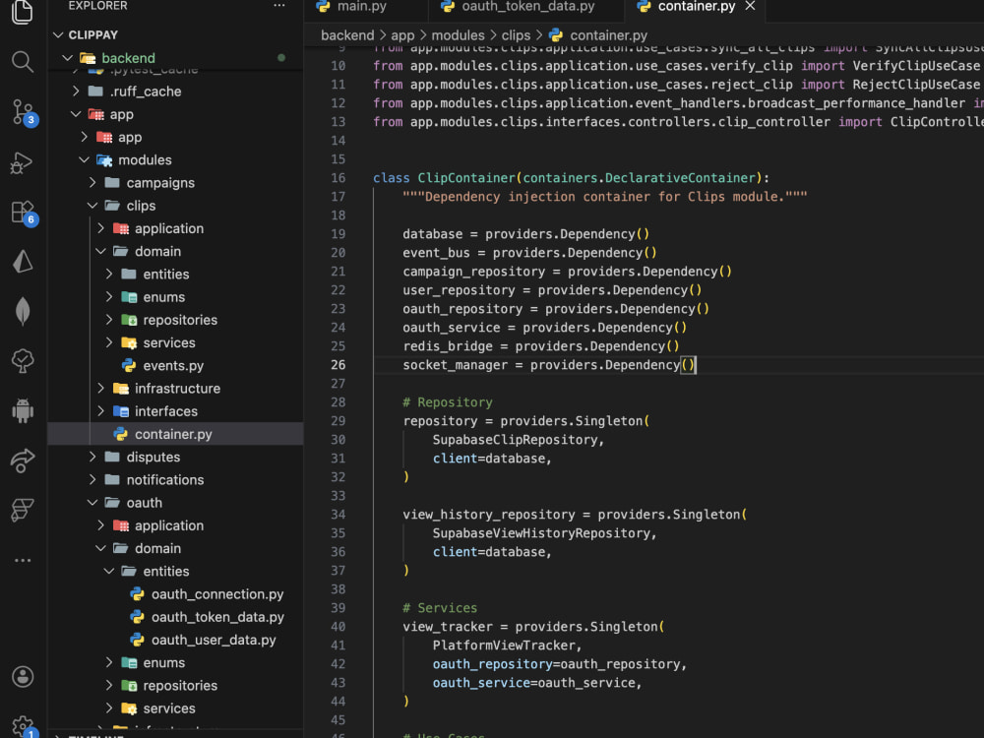This screenshot has height=738, width=984.
Task: Expand the services folder under clips domain
Action: click(x=108, y=342)
